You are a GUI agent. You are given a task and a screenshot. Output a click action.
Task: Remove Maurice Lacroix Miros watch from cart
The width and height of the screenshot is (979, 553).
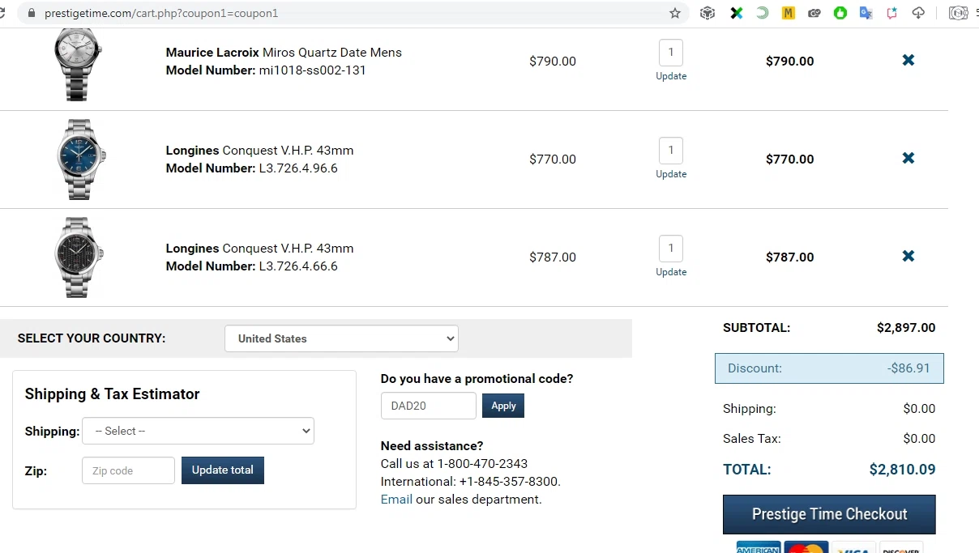(908, 60)
